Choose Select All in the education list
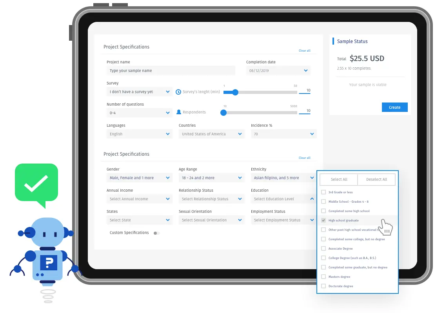 tap(339, 180)
